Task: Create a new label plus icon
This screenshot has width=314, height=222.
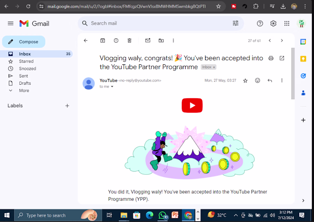Action: [67, 106]
